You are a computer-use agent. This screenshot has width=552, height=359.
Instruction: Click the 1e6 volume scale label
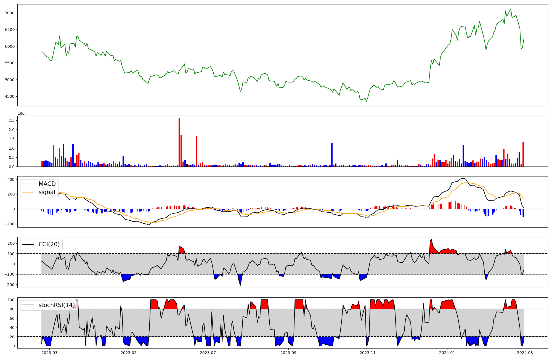click(21, 113)
